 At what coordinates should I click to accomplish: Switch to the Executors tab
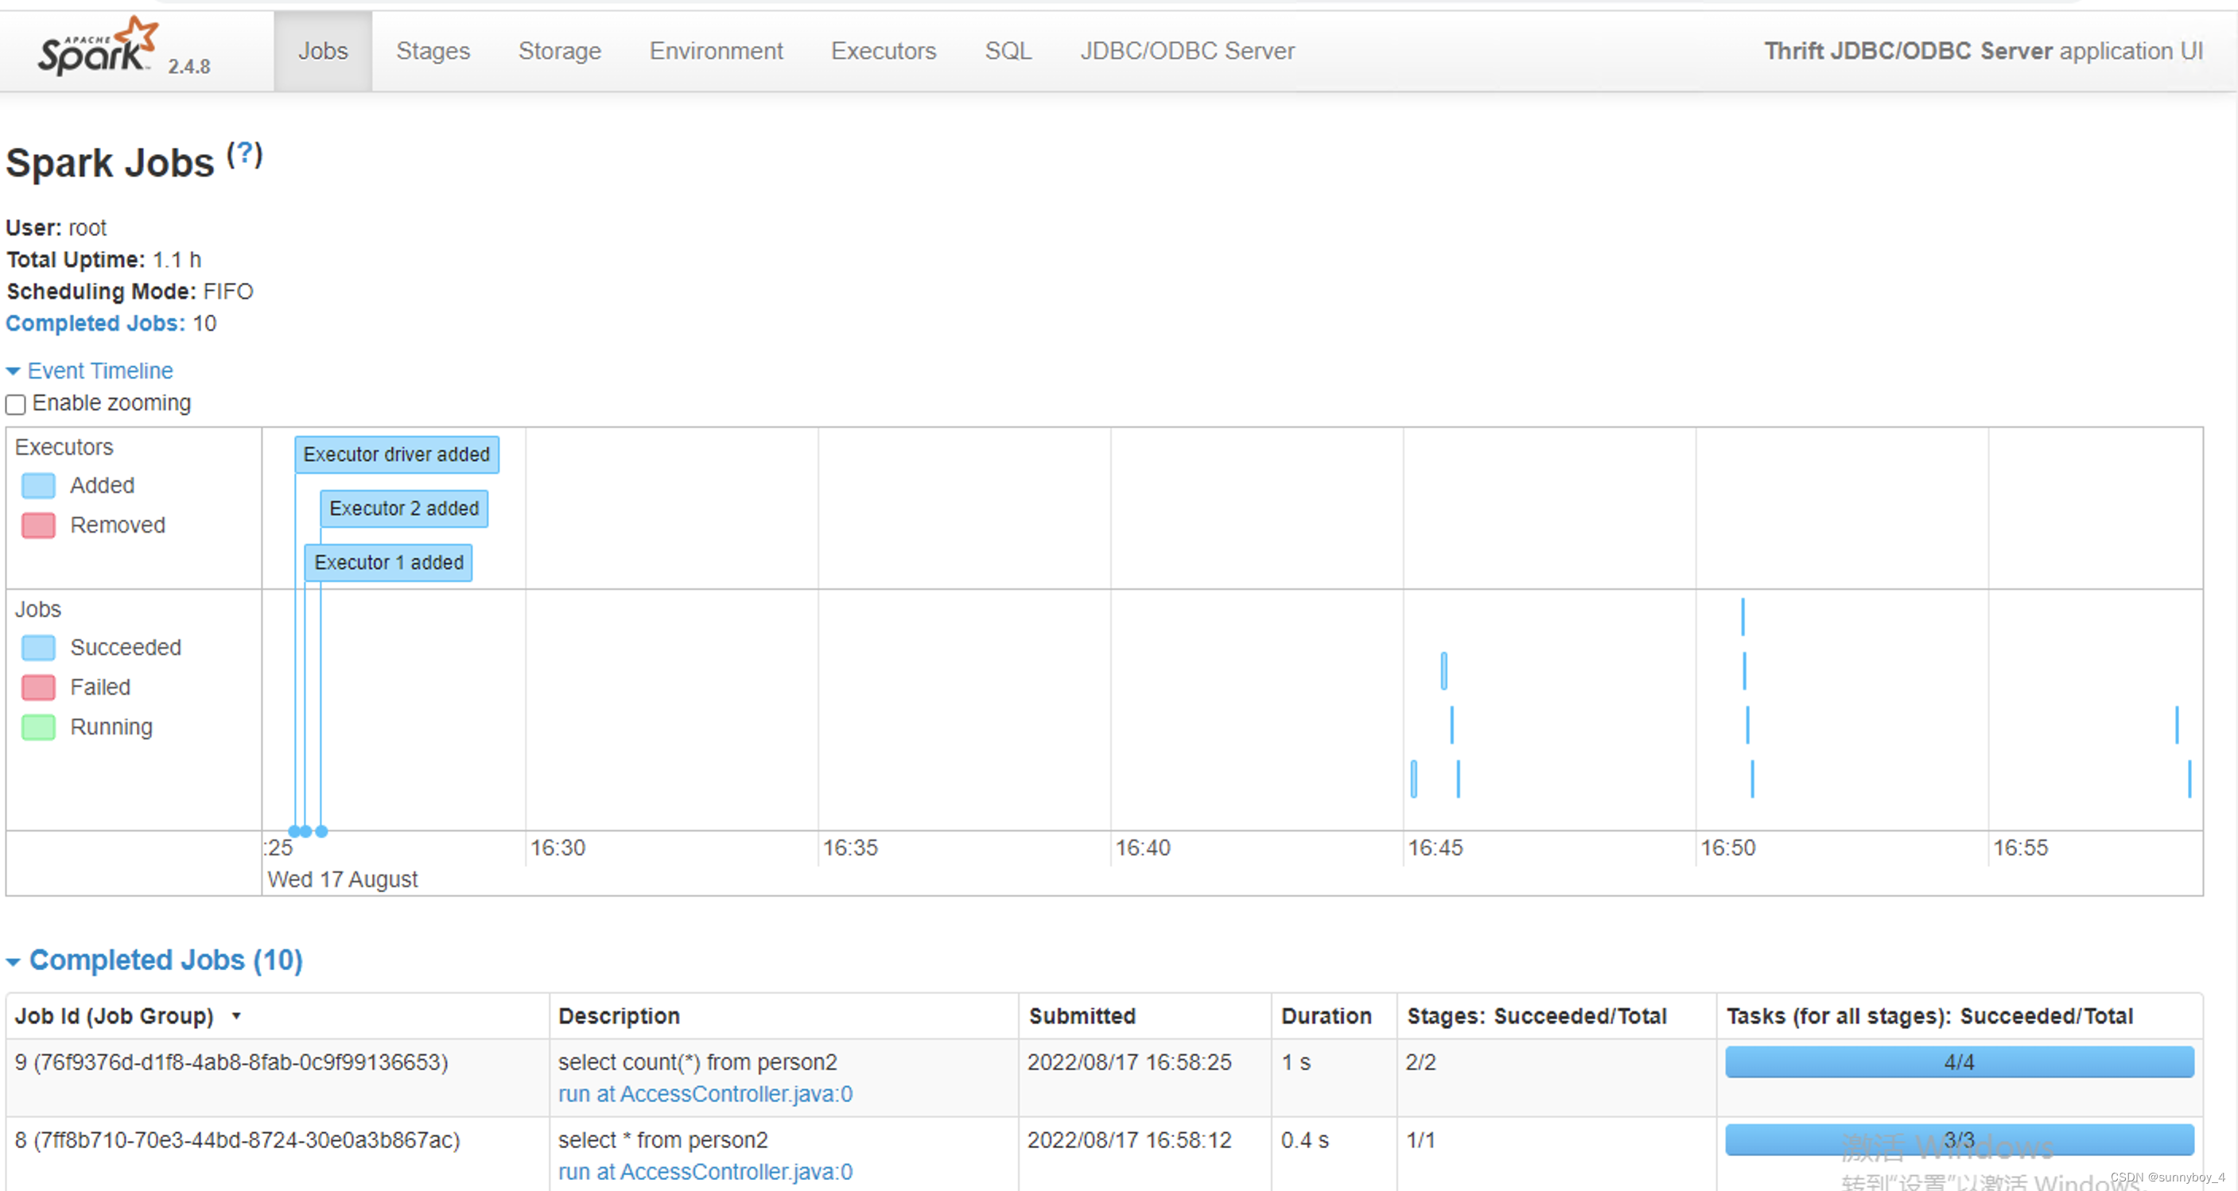[x=883, y=51]
